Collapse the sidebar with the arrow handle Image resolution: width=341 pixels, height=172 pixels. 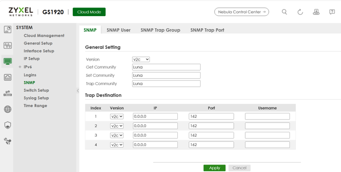tap(78, 91)
